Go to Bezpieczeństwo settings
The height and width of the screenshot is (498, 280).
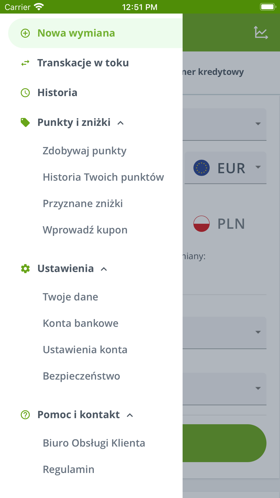click(x=81, y=376)
